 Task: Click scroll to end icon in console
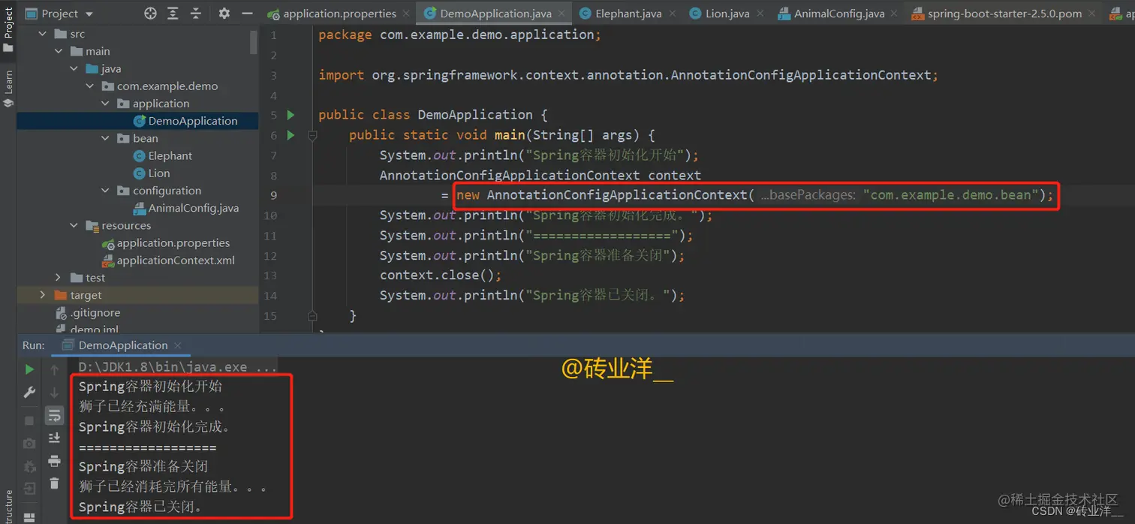tap(54, 438)
